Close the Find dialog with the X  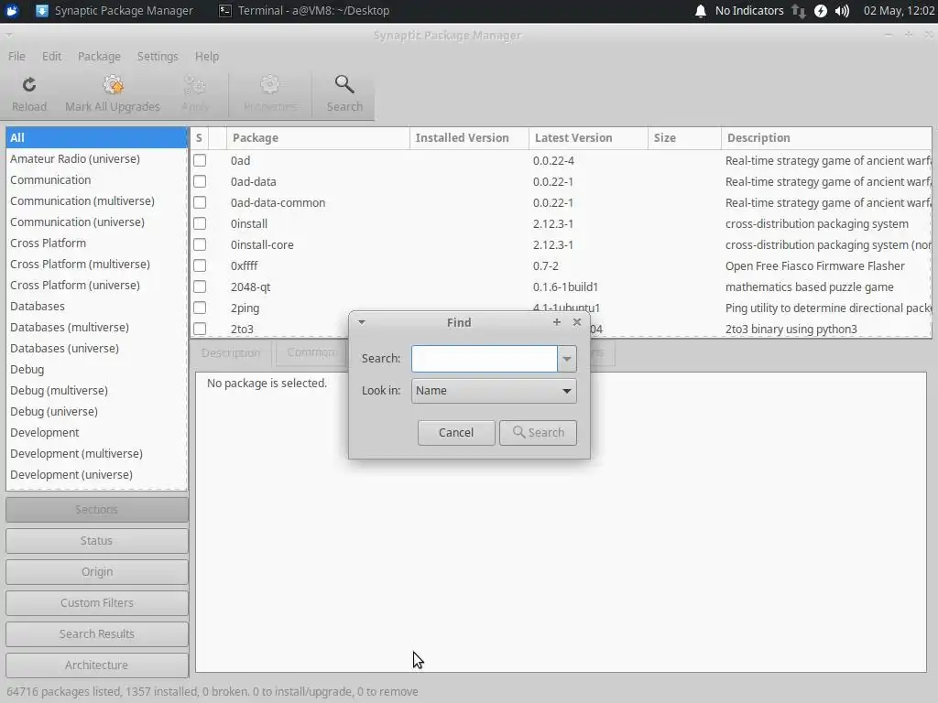coord(577,322)
